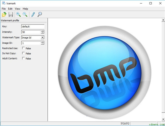Image resolution: width=165 pixels, height=126 pixels.
Task: Click the Key text field
Action: coord(33,26)
